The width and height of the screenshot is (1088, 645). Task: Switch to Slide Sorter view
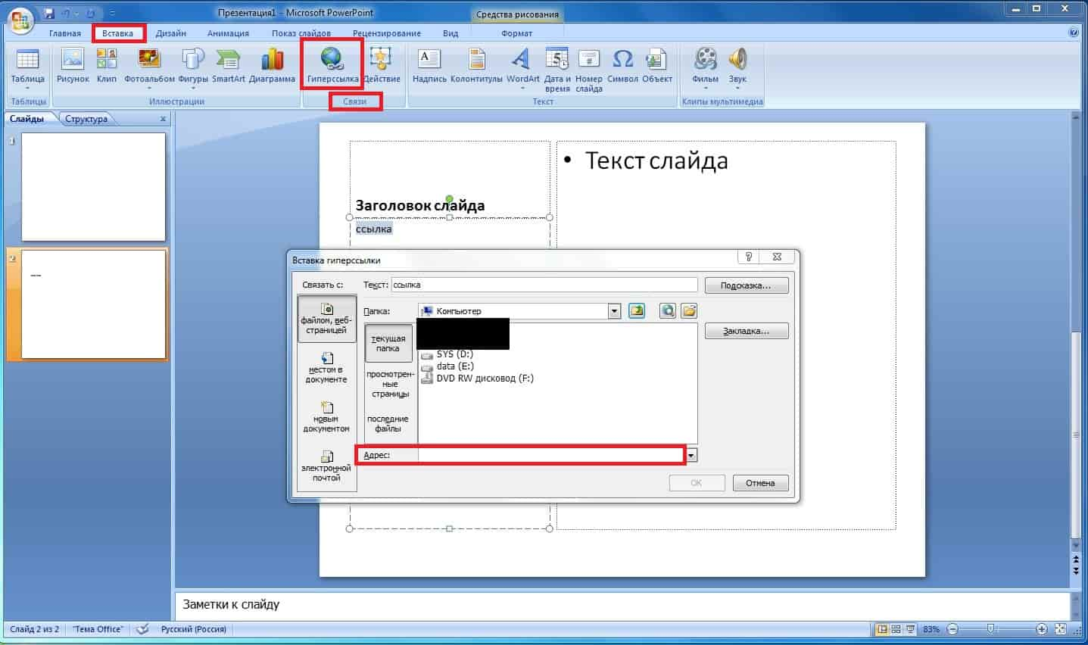tap(896, 629)
